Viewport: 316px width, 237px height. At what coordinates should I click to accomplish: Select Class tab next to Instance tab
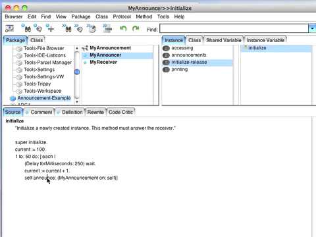tap(194, 40)
